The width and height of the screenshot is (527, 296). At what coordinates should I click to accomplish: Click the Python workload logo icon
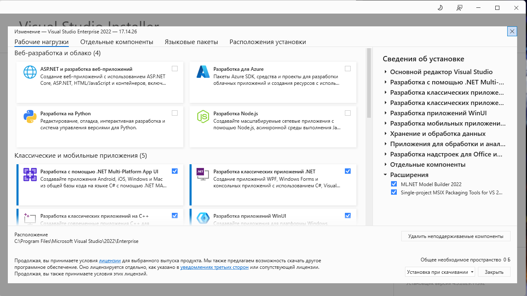30,117
